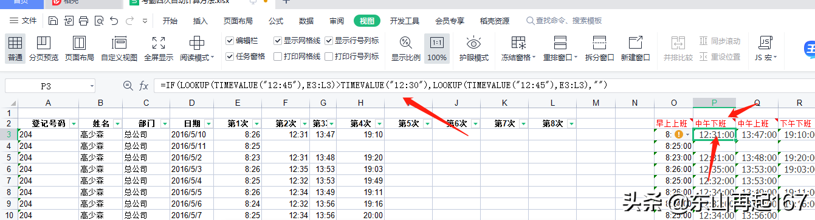Switch to 插入 ribbon tab
The height and width of the screenshot is (220, 815).
pyautogui.click(x=201, y=21)
